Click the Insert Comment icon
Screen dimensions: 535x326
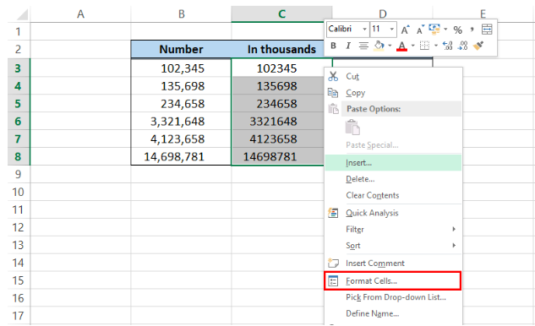coord(333,263)
